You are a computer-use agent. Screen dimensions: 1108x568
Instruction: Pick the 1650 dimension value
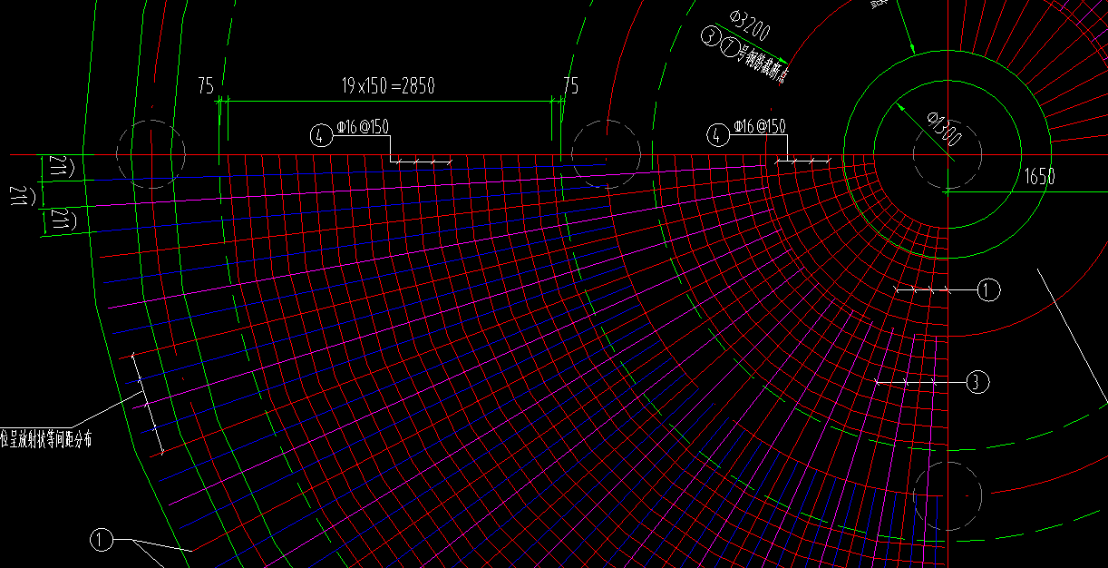1039,177
